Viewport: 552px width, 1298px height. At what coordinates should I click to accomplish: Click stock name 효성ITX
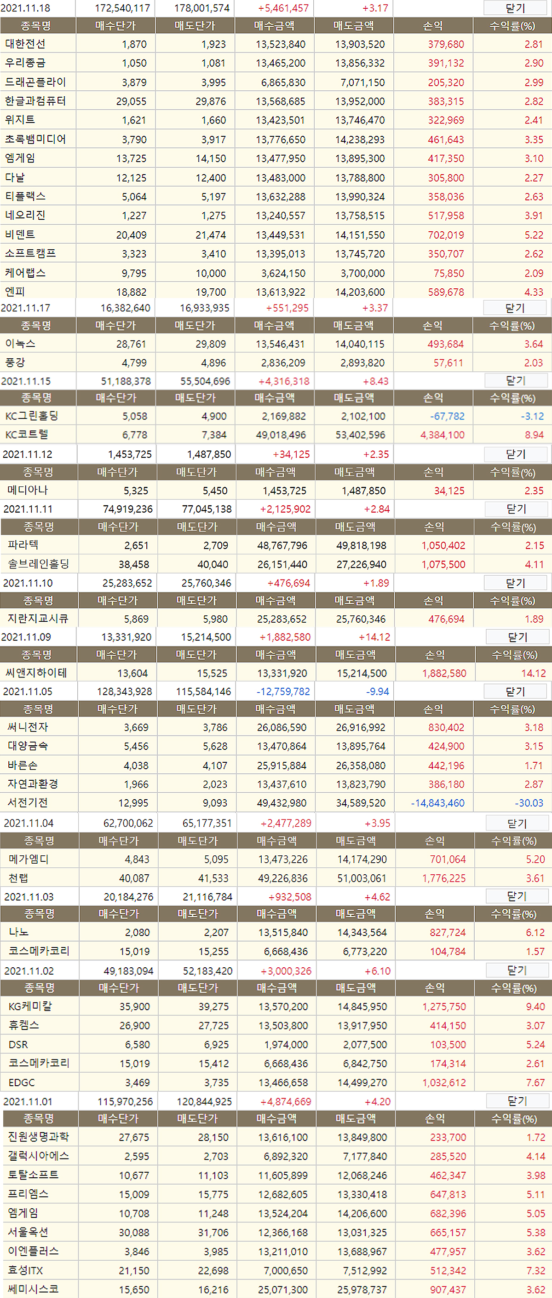click(25, 1270)
